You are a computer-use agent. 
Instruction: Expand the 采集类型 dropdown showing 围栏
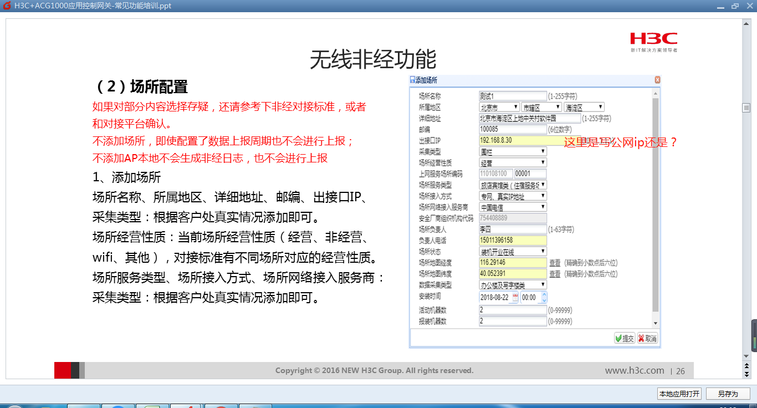[x=513, y=151]
